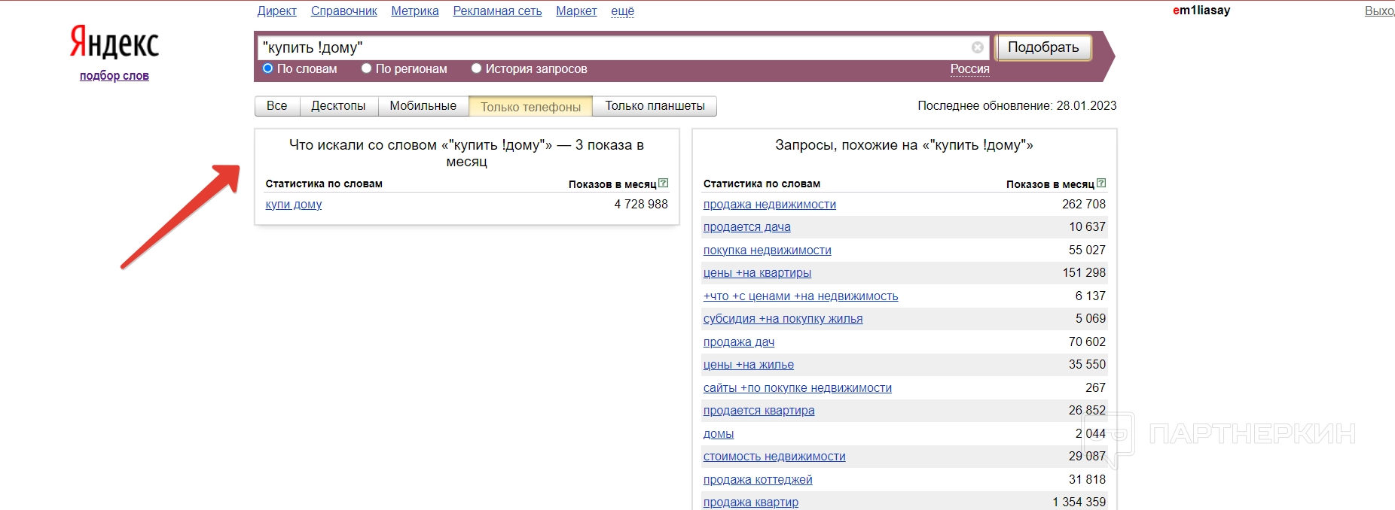The height and width of the screenshot is (510, 1395).
Task: Open the 'ещё' services dropdown
Action: (623, 11)
